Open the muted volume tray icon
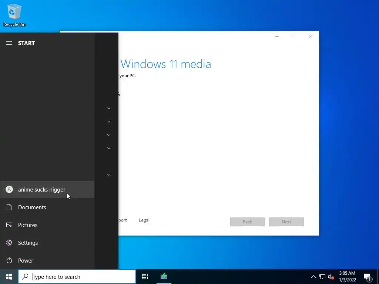The height and width of the screenshot is (284, 379). click(x=331, y=277)
